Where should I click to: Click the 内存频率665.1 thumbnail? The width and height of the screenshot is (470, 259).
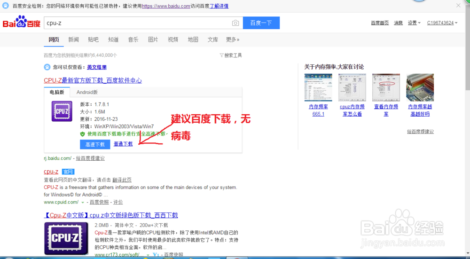(x=318, y=87)
